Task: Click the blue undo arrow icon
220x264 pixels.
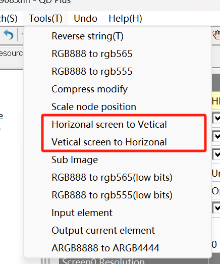Action: [9, 35]
